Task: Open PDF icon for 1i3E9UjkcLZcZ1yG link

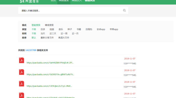Action: click(x=22, y=84)
